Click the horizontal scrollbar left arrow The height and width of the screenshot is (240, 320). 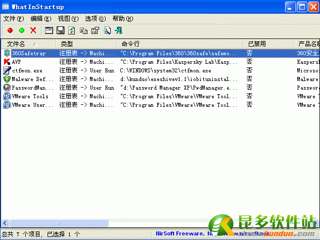tap(5, 223)
